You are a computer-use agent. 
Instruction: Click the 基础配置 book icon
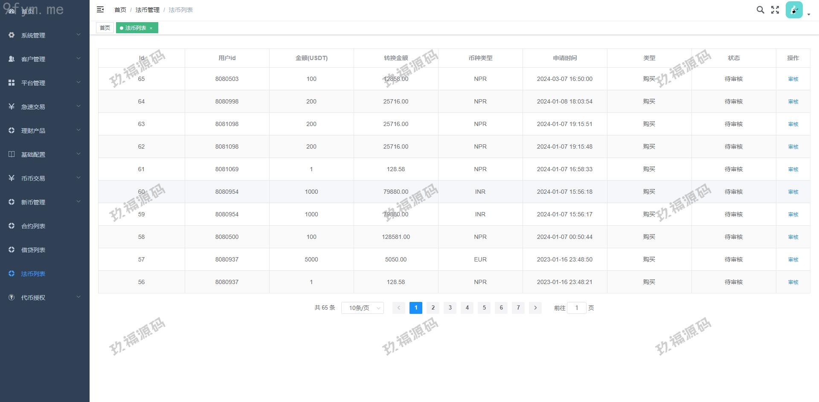coord(12,154)
